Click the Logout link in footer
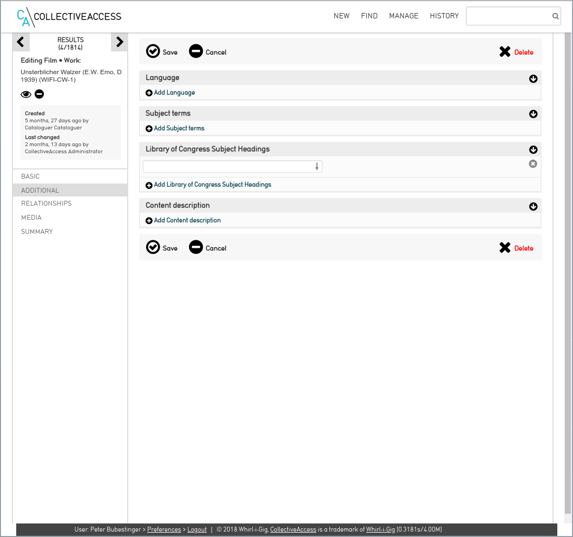 pyautogui.click(x=197, y=529)
